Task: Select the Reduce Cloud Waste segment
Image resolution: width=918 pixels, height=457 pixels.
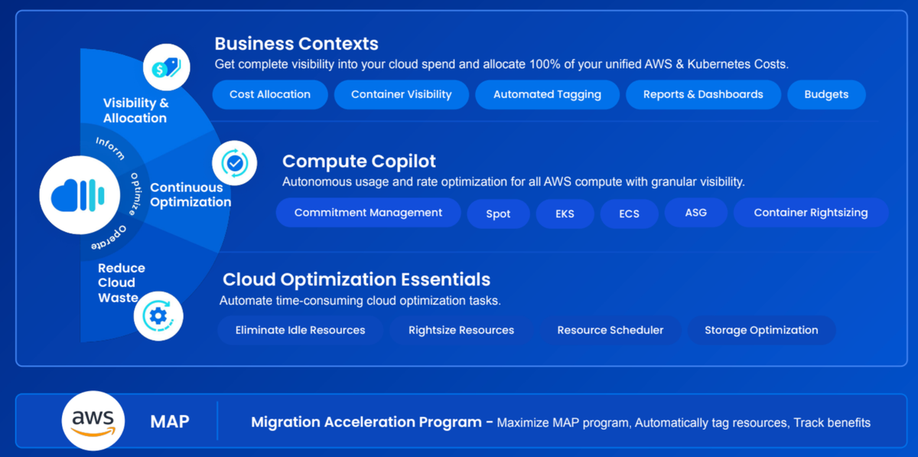Action: pyautogui.click(x=121, y=282)
